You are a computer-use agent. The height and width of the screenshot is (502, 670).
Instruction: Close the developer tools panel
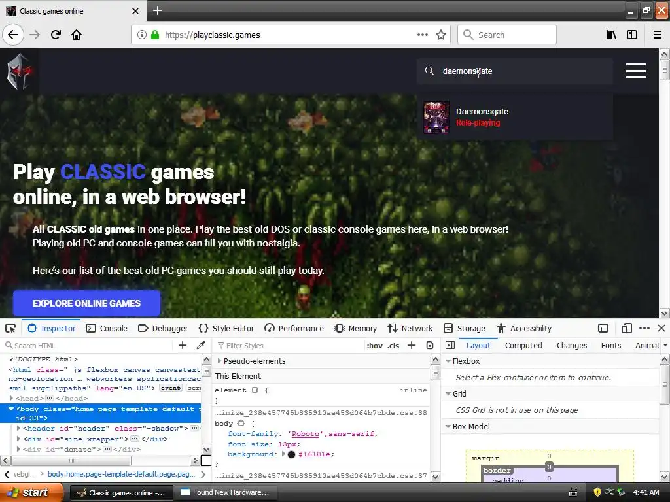661,328
